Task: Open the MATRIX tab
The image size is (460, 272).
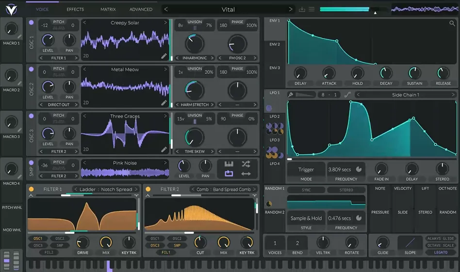Action: [x=108, y=9]
